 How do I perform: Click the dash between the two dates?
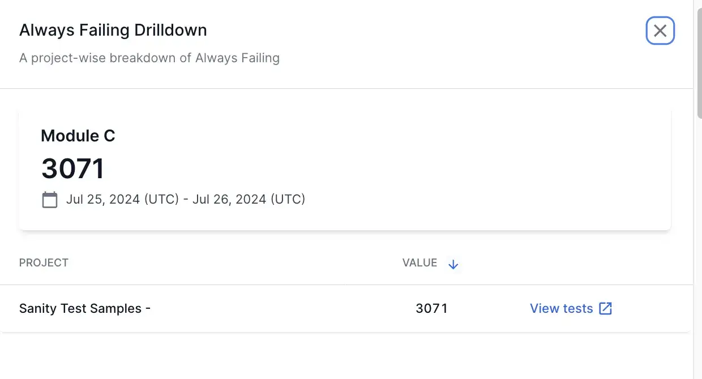185,199
